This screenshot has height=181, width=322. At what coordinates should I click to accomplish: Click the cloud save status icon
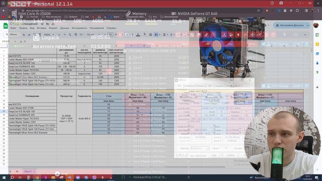point(53,24)
